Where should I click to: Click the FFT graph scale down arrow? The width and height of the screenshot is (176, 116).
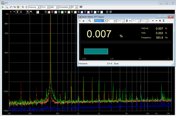pyautogui.click(x=14, y=12)
